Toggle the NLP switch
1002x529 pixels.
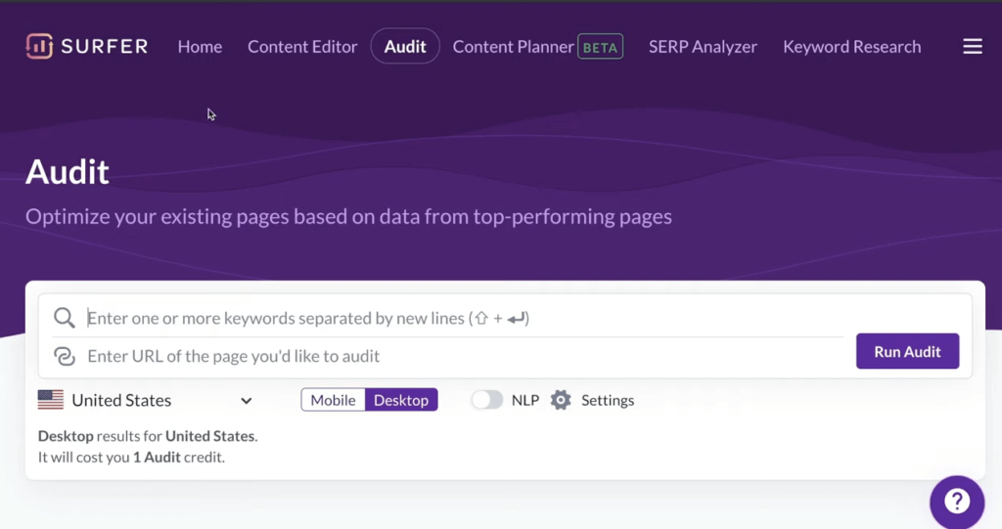[x=487, y=400]
